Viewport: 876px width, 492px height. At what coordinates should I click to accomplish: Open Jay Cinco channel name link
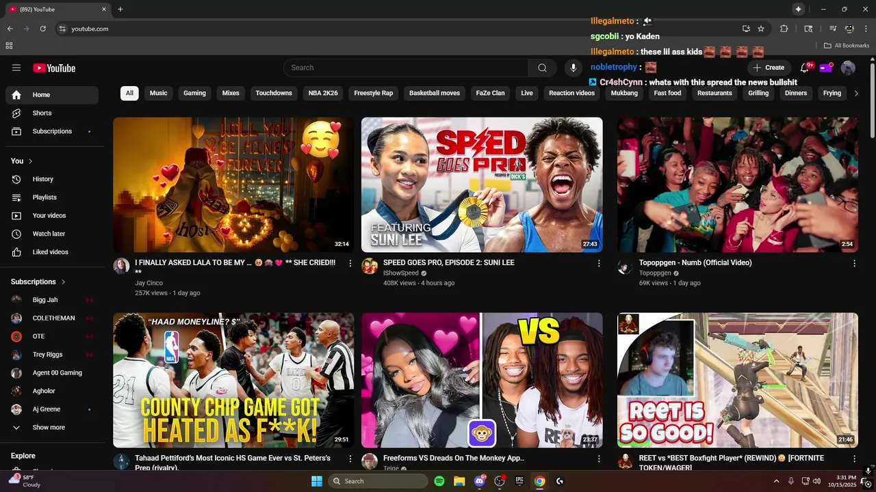[149, 283]
